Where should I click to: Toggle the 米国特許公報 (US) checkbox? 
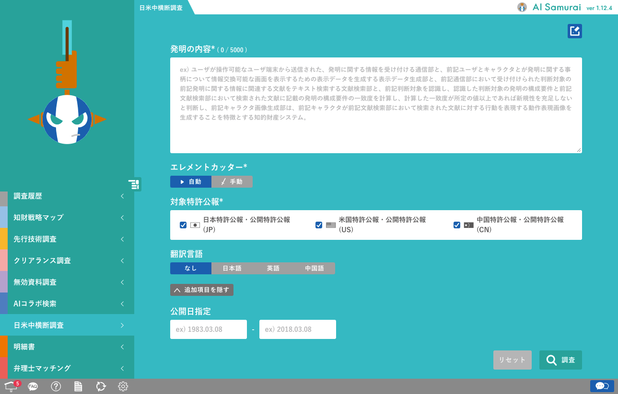click(319, 225)
